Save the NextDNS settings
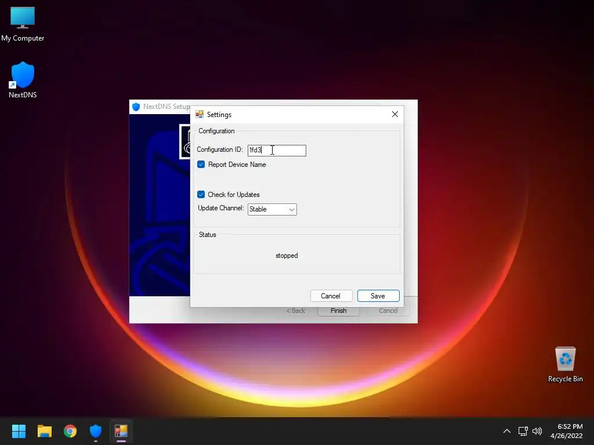594x445 pixels. coord(378,296)
